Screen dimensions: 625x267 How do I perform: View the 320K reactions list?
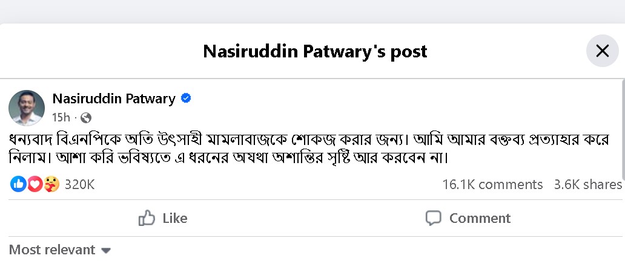click(x=79, y=184)
